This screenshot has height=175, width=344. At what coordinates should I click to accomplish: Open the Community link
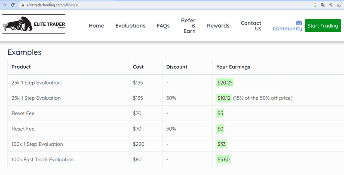point(287,28)
